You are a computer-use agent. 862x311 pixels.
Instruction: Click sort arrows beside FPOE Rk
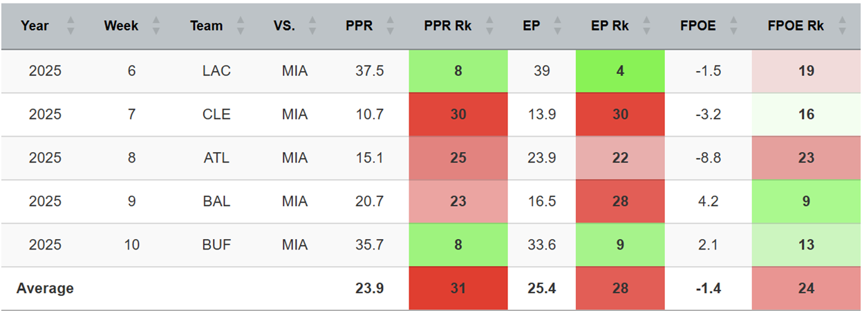tap(842, 26)
